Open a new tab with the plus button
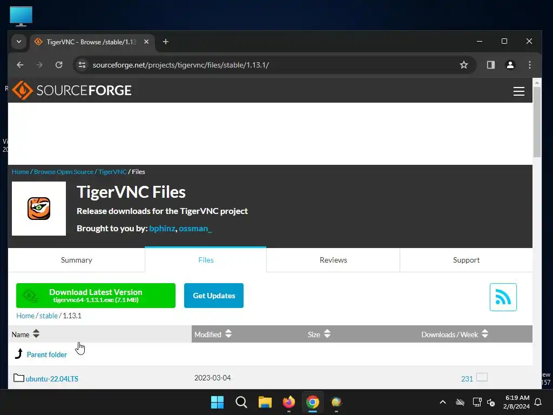The height and width of the screenshot is (415, 553). (165, 42)
